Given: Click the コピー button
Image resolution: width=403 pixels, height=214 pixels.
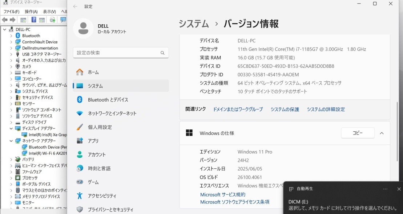Looking at the screenshot, I should pos(357,133).
